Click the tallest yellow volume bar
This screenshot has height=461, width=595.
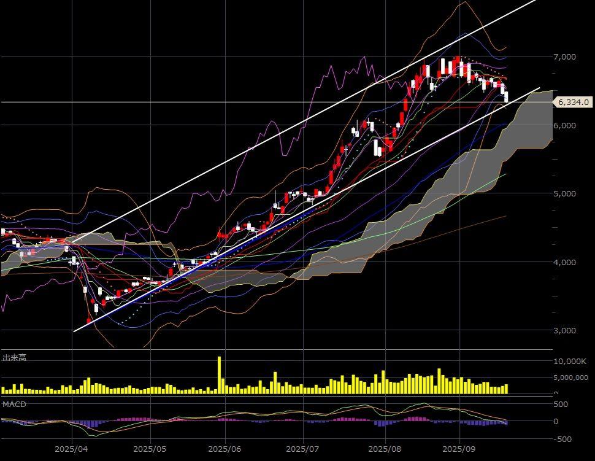pos(219,374)
